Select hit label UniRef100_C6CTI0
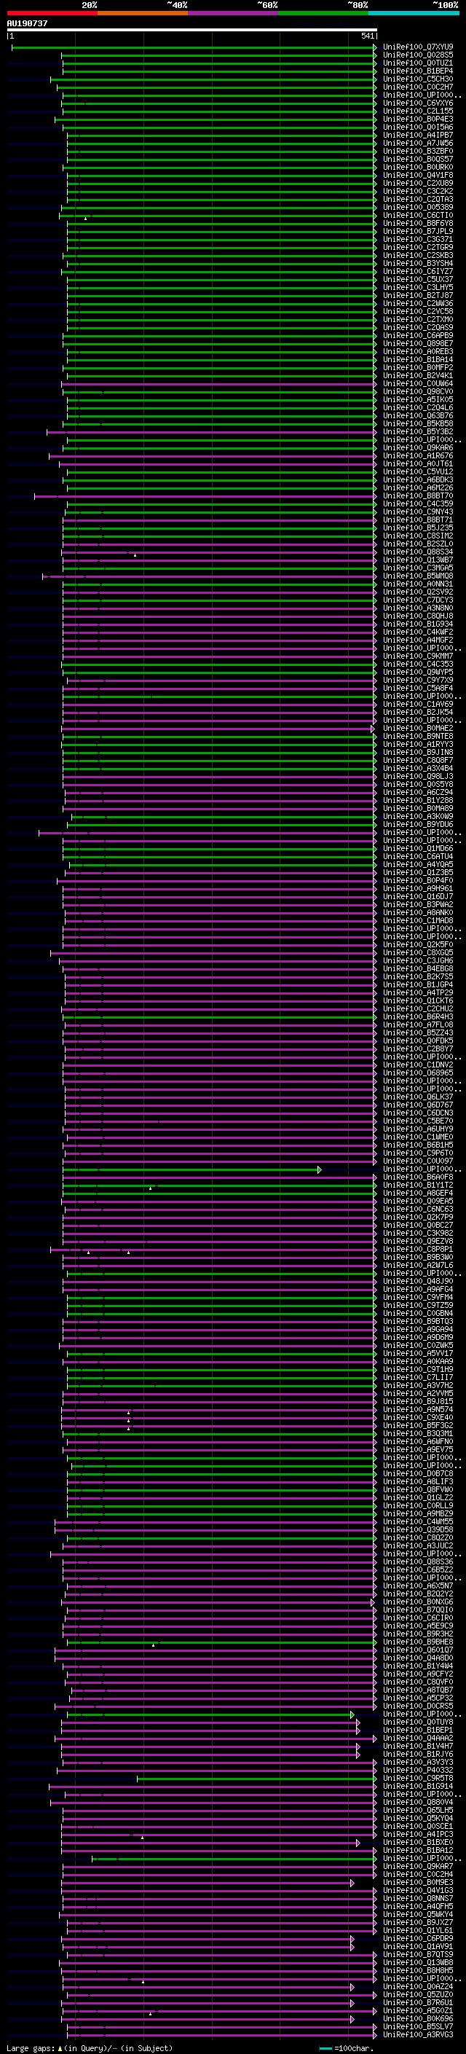The image size is (466, 2054). tap(418, 215)
